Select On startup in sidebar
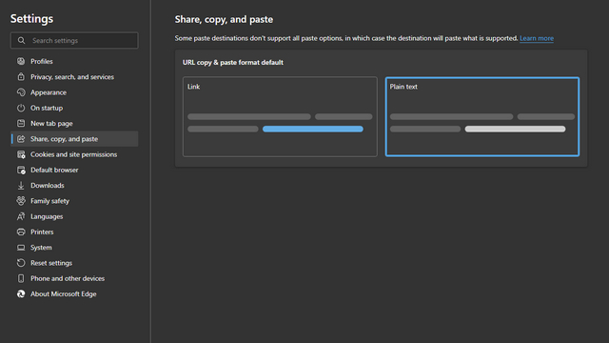The height and width of the screenshot is (343, 609). 47,108
